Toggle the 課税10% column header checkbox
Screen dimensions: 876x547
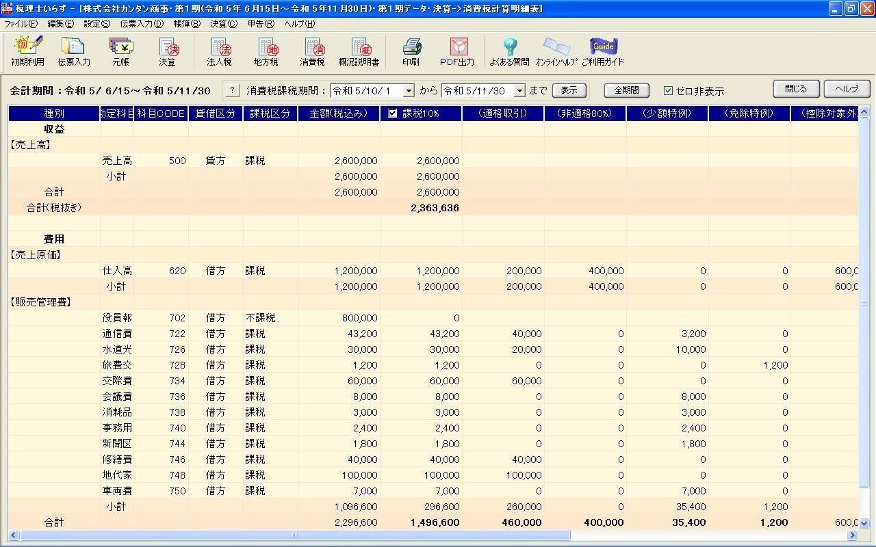[393, 114]
